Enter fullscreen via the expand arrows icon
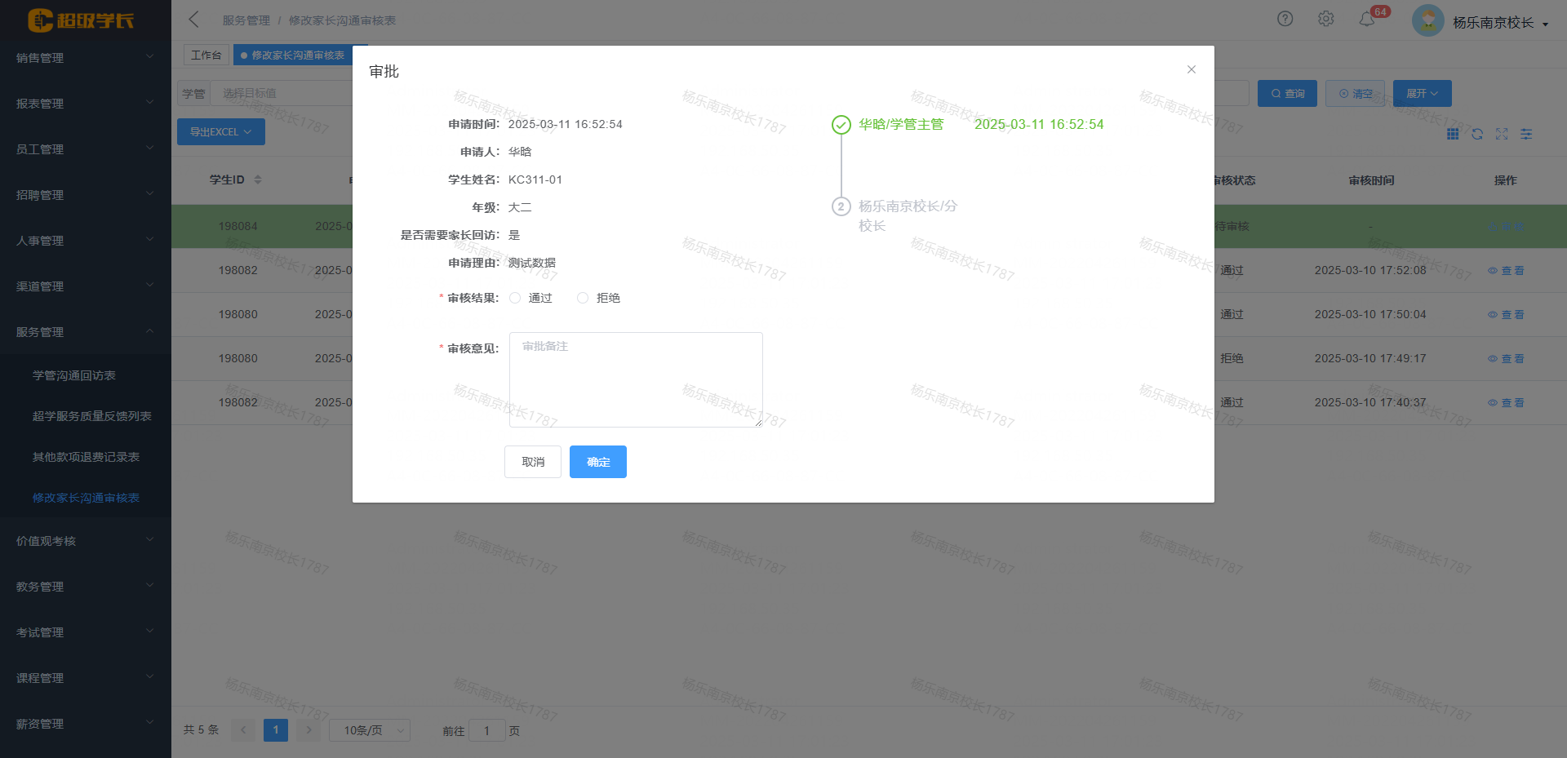The width and height of the screenshot is (1567, 758). [1502, 134]
